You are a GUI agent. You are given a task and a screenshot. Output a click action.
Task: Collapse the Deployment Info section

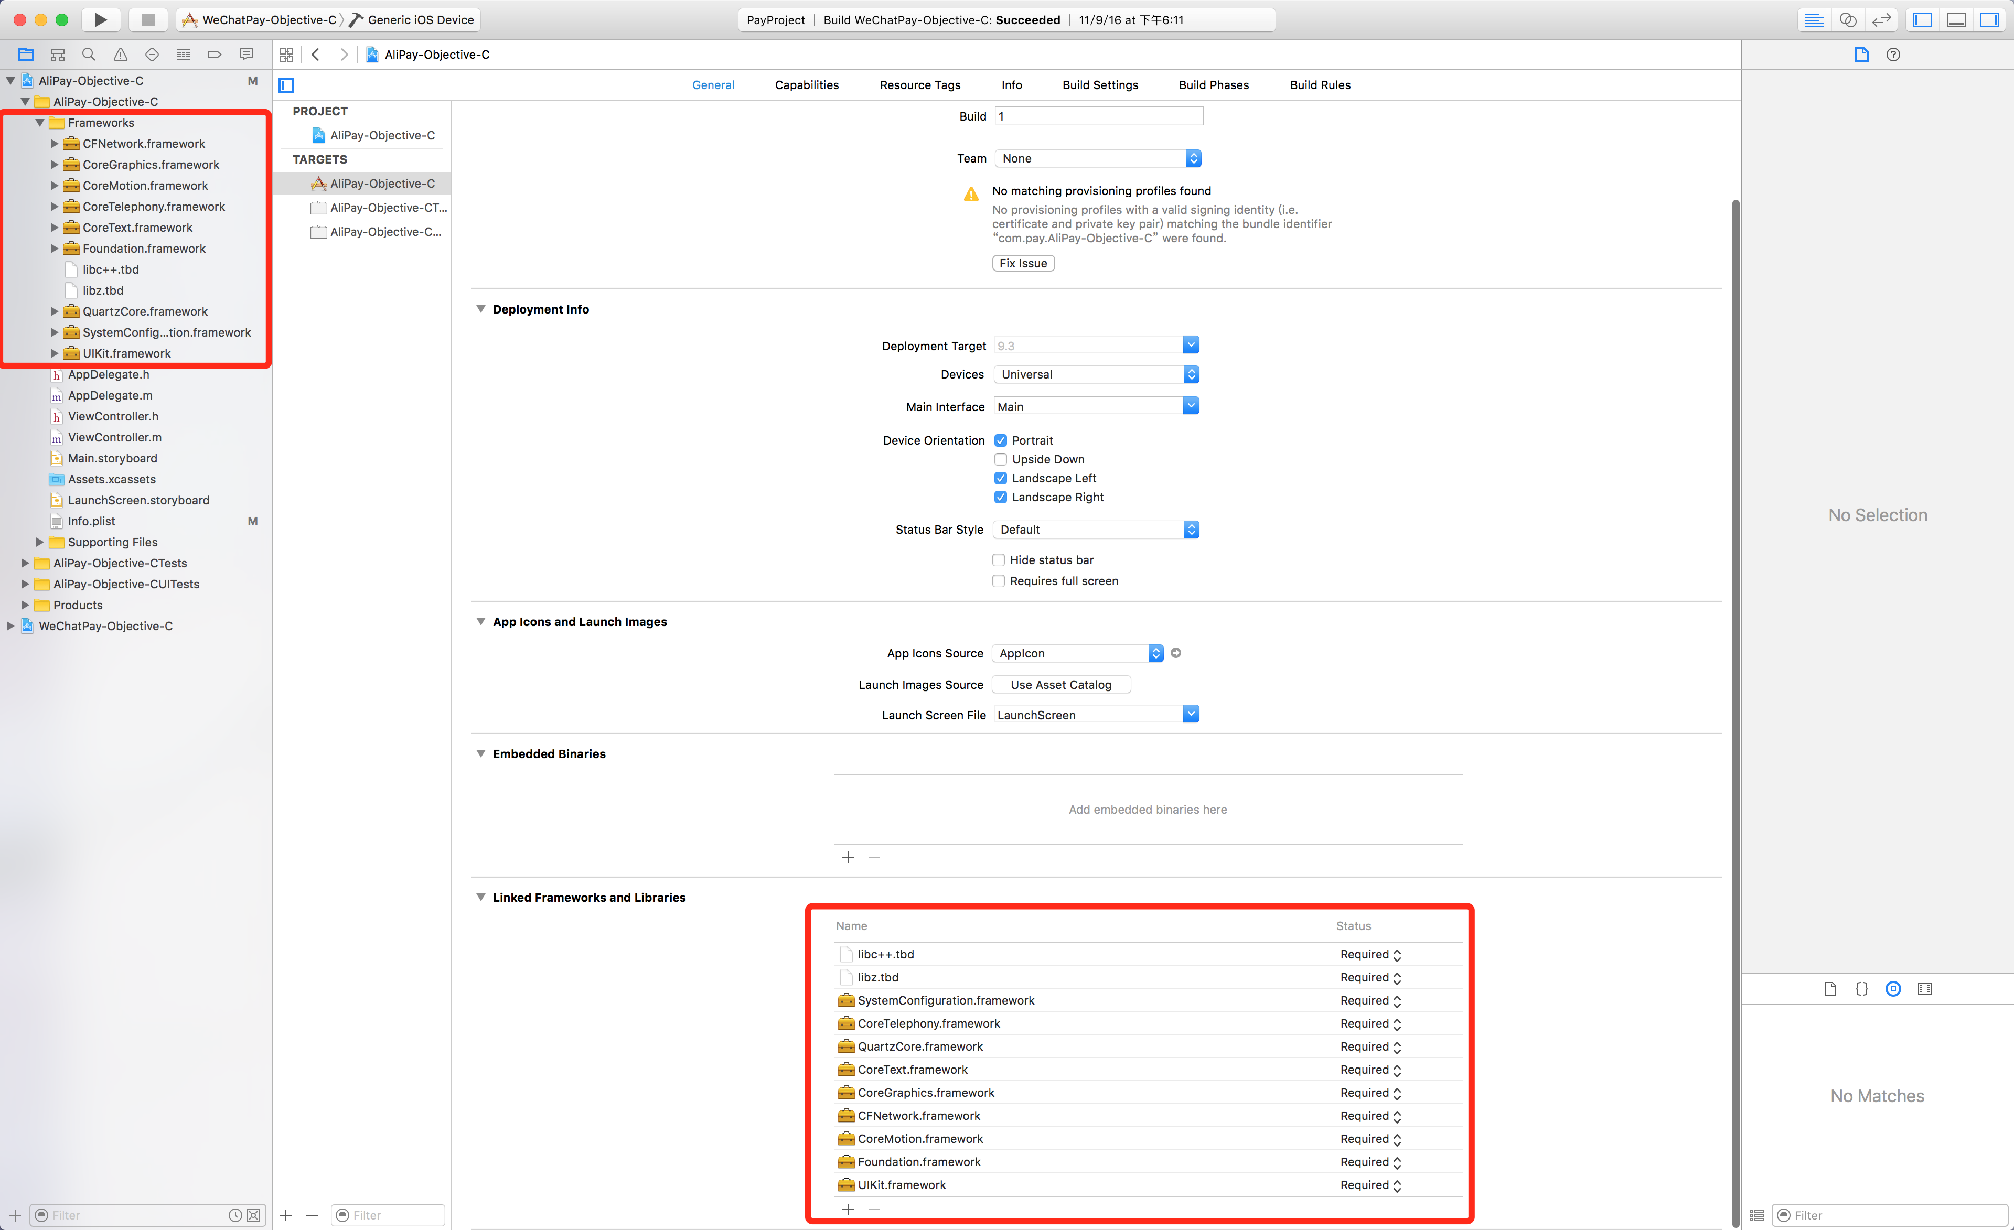[x=480, y=309]
